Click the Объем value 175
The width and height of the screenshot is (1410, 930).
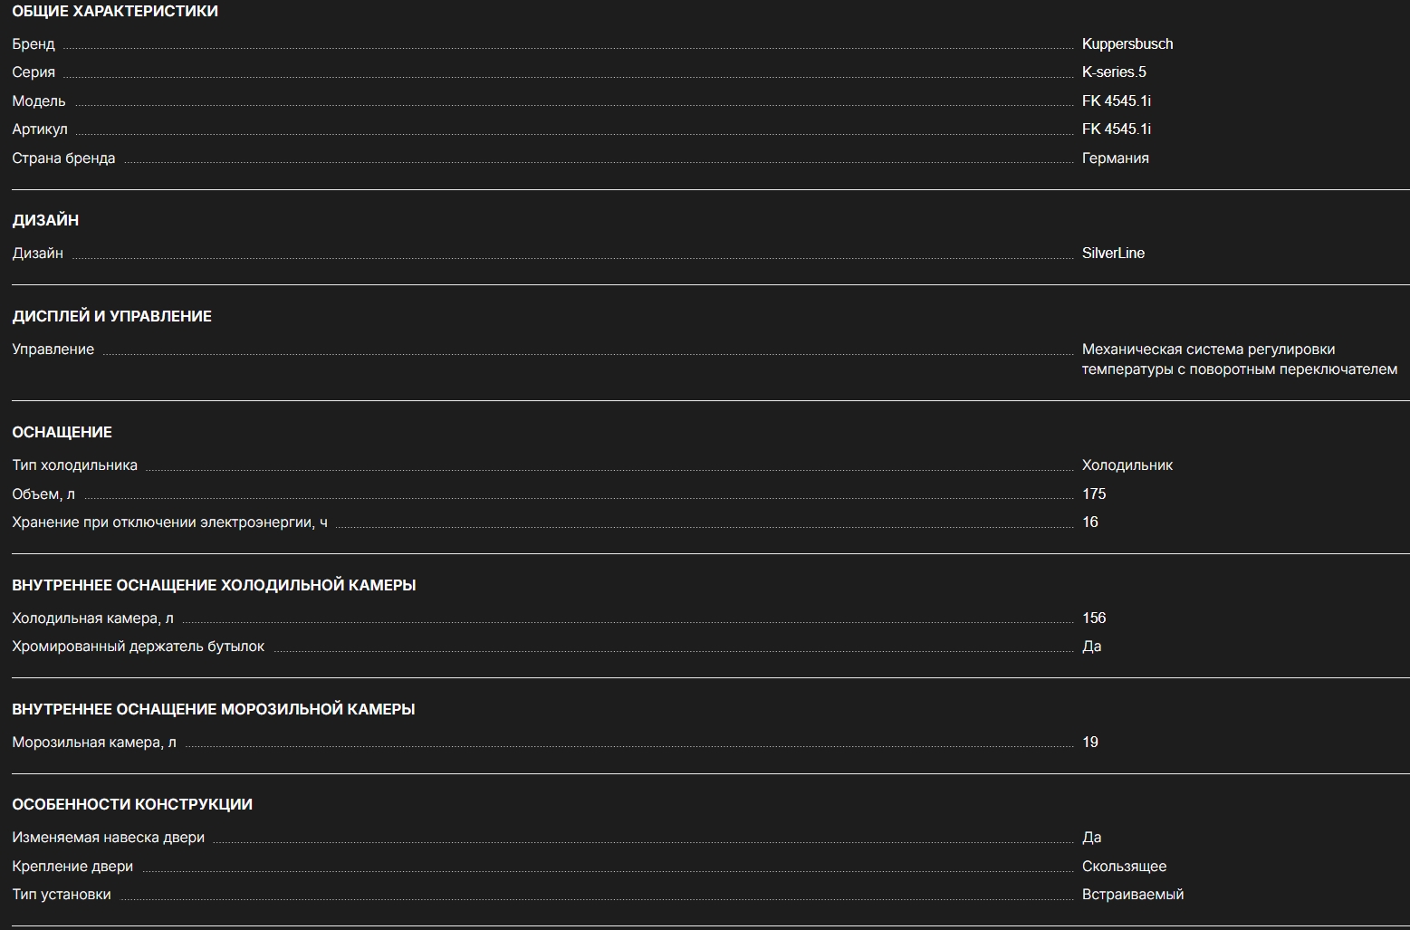pyautogui.click(x=1094, y=494)
